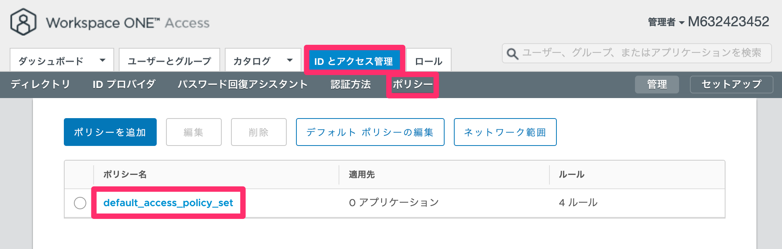Click the magnifying glass search icon
This screenshot has height=249, width=782.
(x=512, y=54)
